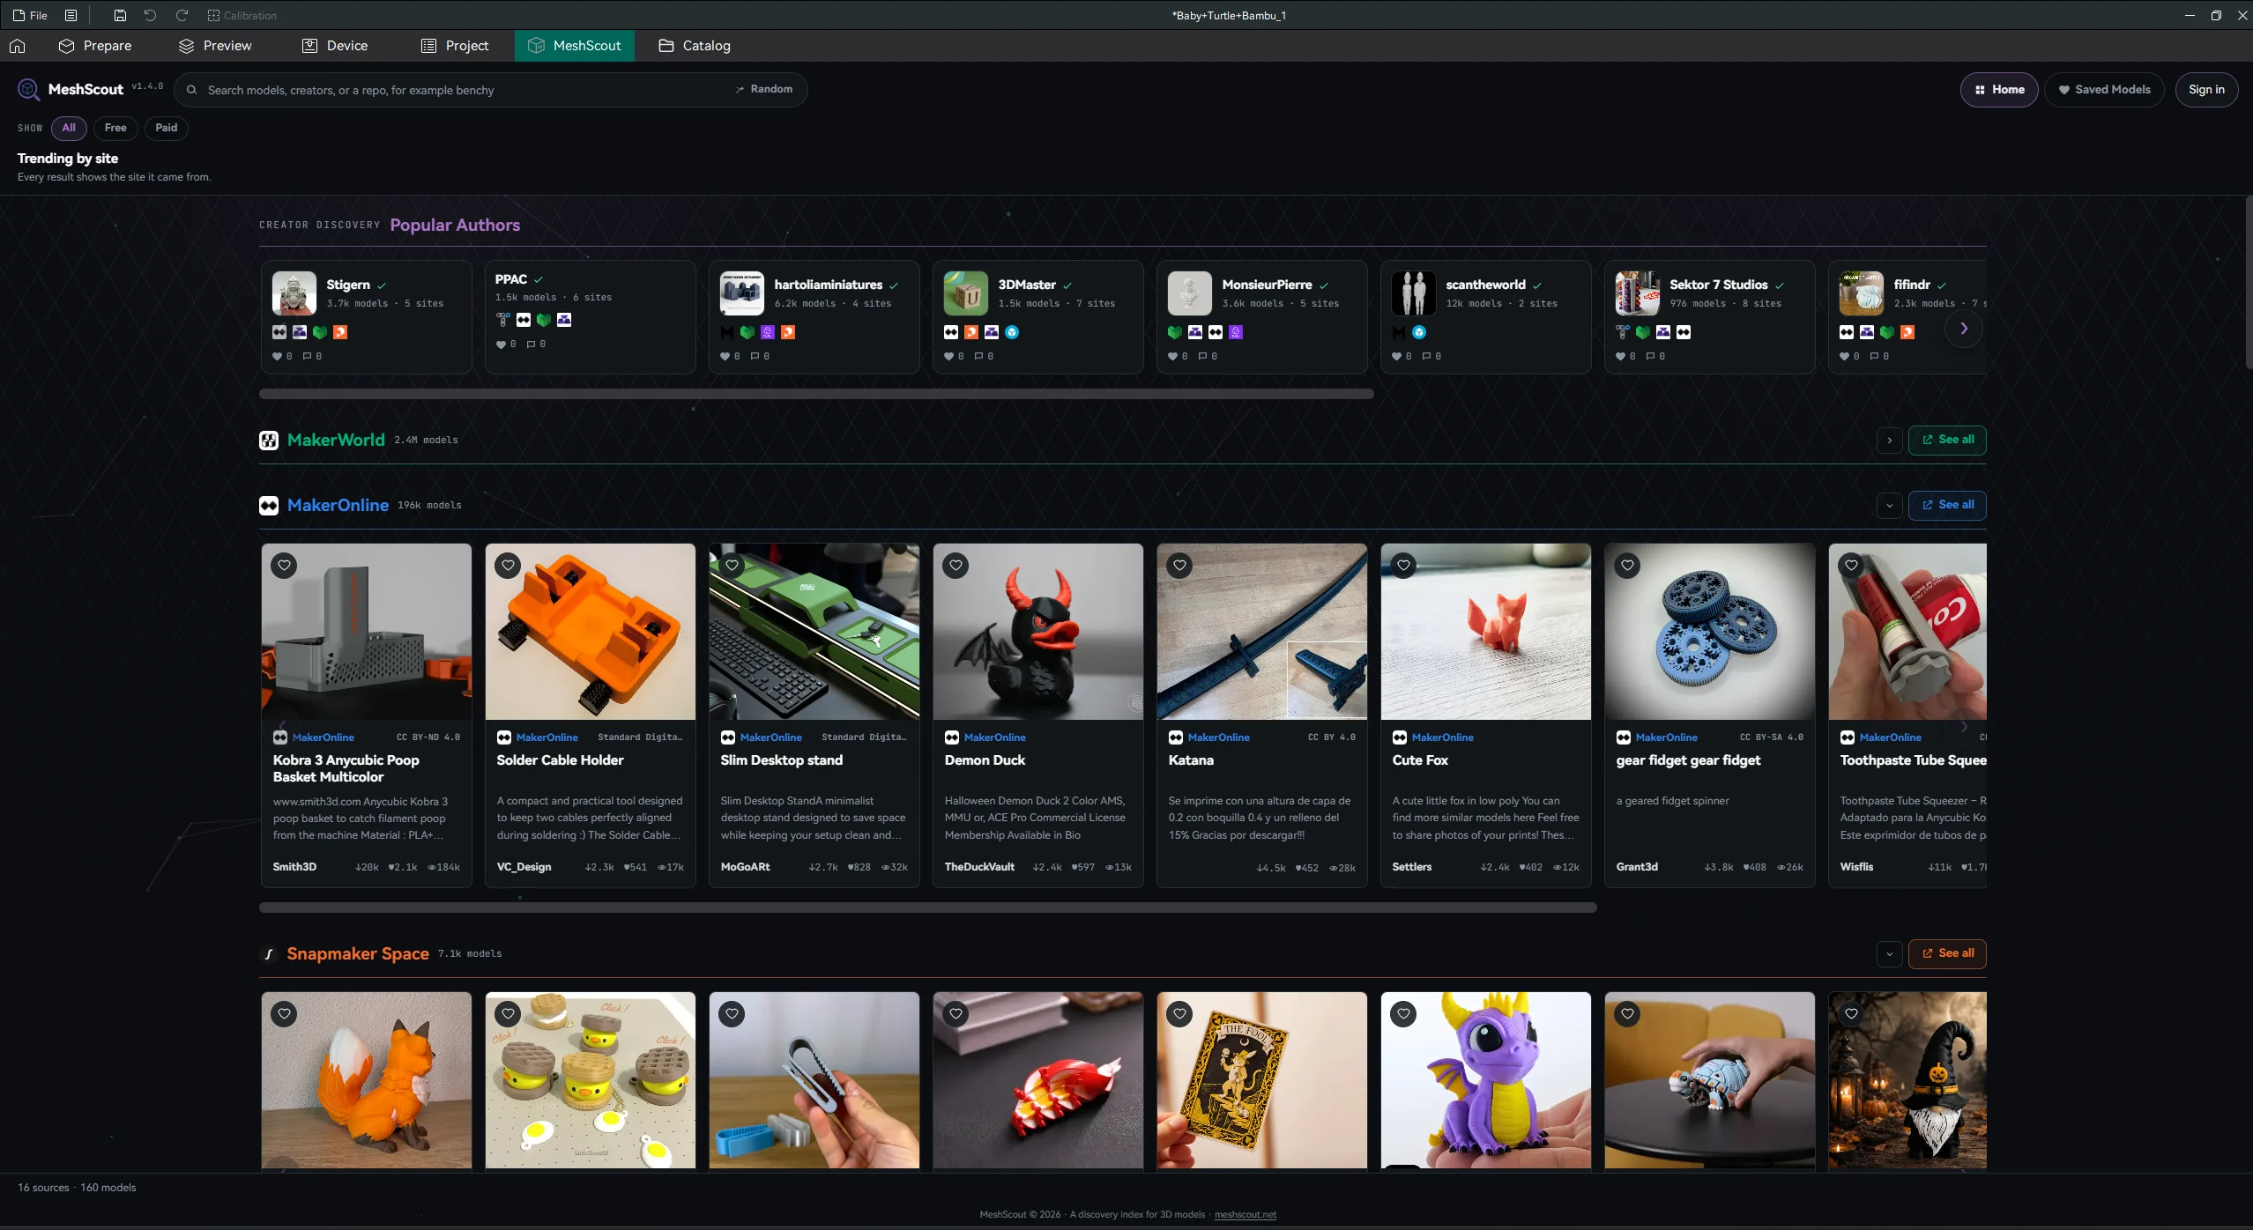Collapse the Snapmaker Space section chevron

tap(1889, 953)
